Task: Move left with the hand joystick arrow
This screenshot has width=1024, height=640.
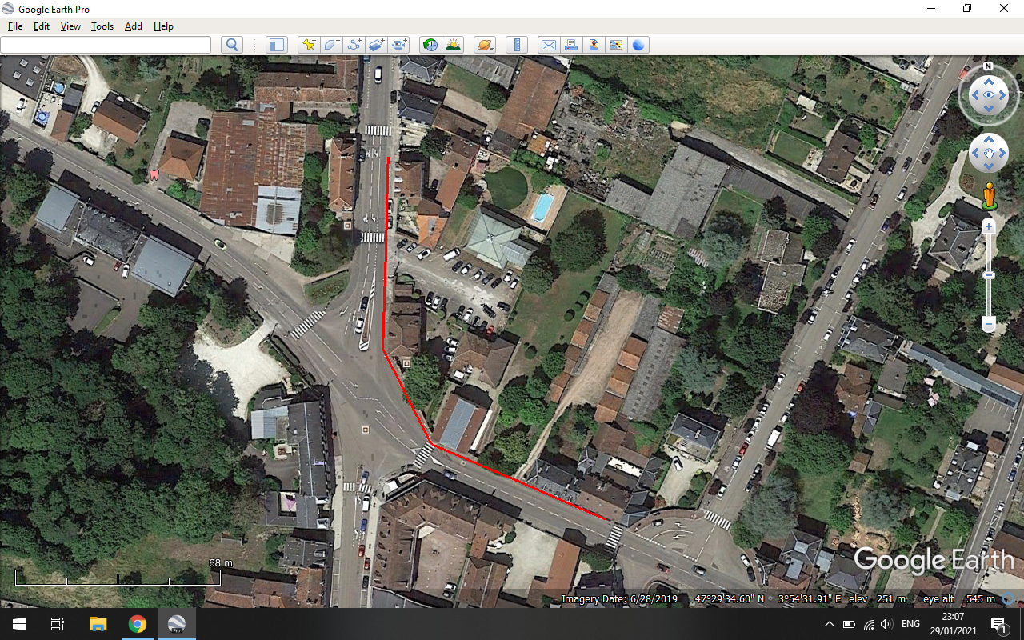Action: [x=975, y=153]
